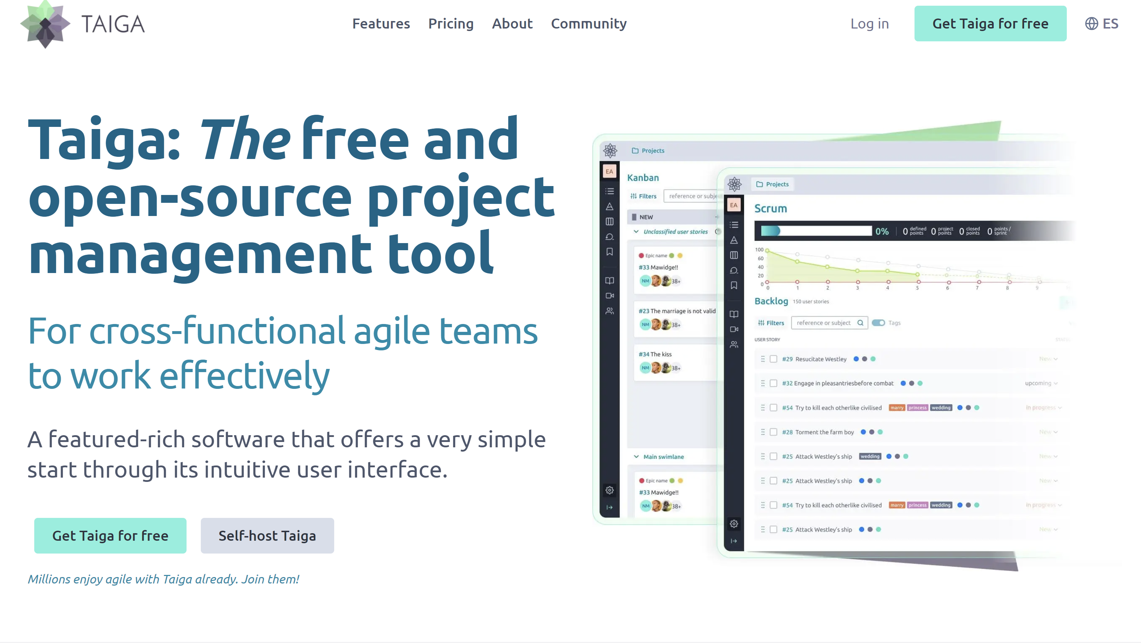Image resolution: width=1141 pixels, height=643 pixels.
Task: Collapse the Unclassified user stories swimlane
Action: click(x=636, y=231)
